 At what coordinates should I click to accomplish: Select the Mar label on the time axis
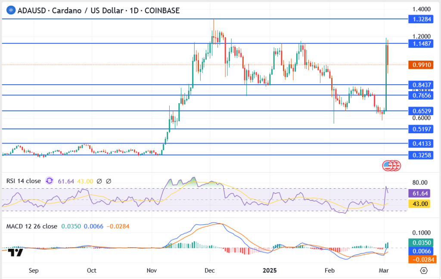coord(383,270)
